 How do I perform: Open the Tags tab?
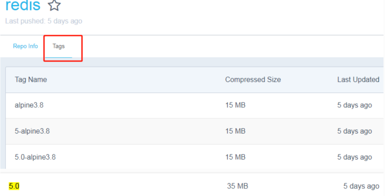point(59,46)
